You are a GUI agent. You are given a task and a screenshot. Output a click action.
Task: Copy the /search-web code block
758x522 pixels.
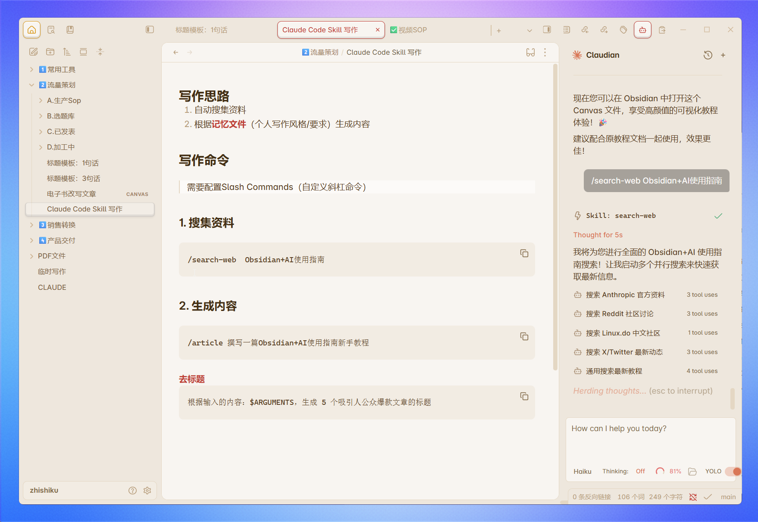[x=524, y=254]
